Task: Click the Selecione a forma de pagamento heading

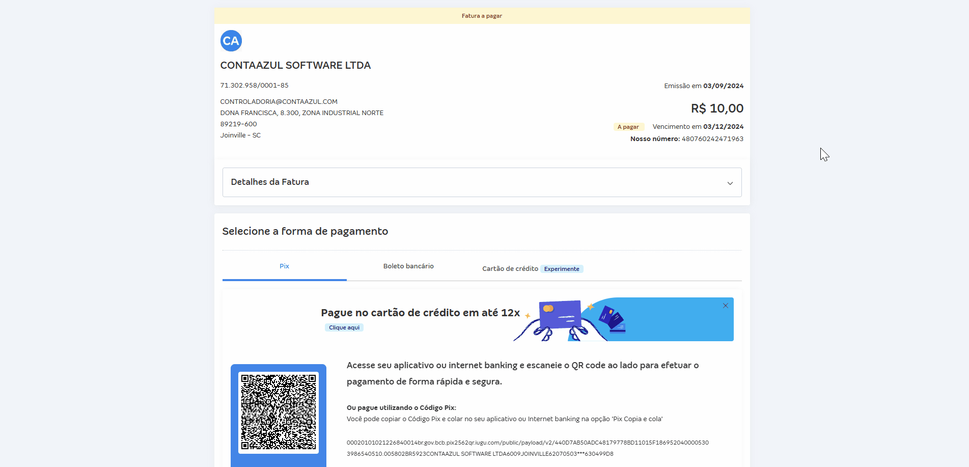Action: click(305, 231)
